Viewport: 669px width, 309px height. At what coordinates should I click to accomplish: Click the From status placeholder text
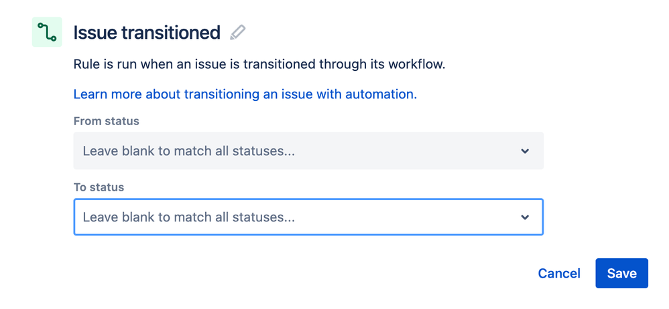(188, 151)
